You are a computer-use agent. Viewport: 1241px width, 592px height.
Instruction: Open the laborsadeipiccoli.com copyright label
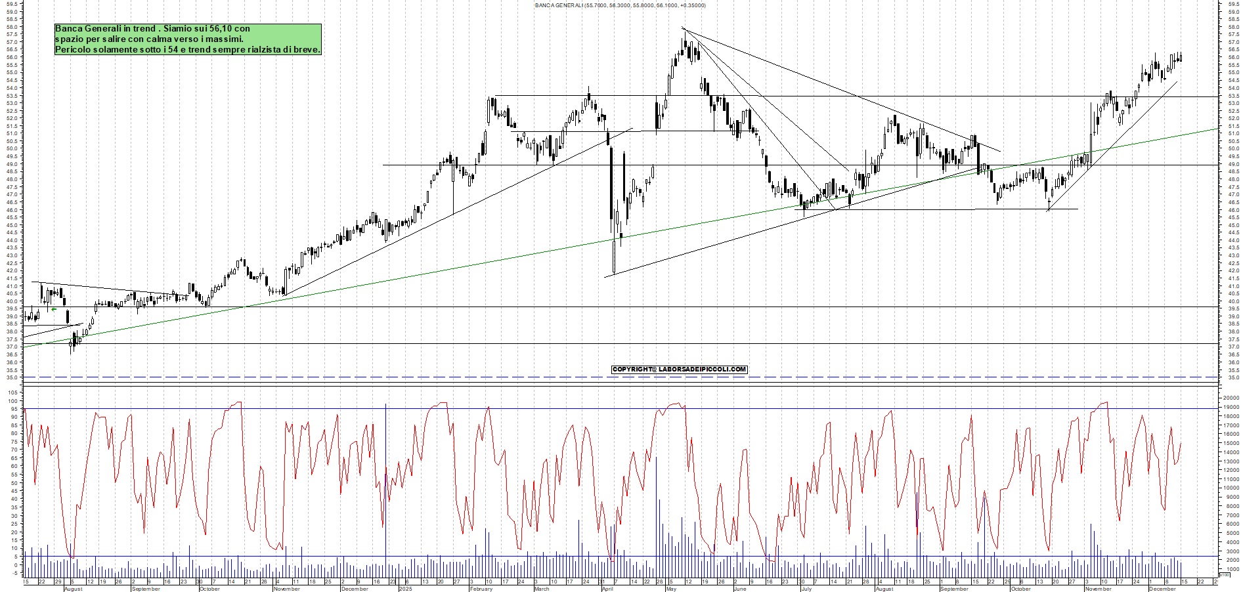point(679,370)
